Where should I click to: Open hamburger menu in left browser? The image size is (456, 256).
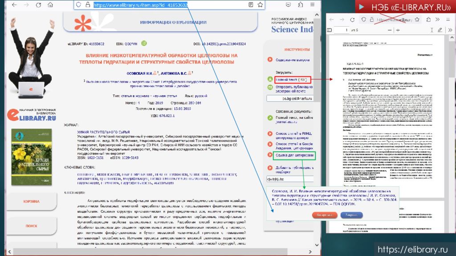(312, 4)
